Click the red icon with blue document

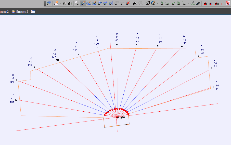(x=211, y=4)
